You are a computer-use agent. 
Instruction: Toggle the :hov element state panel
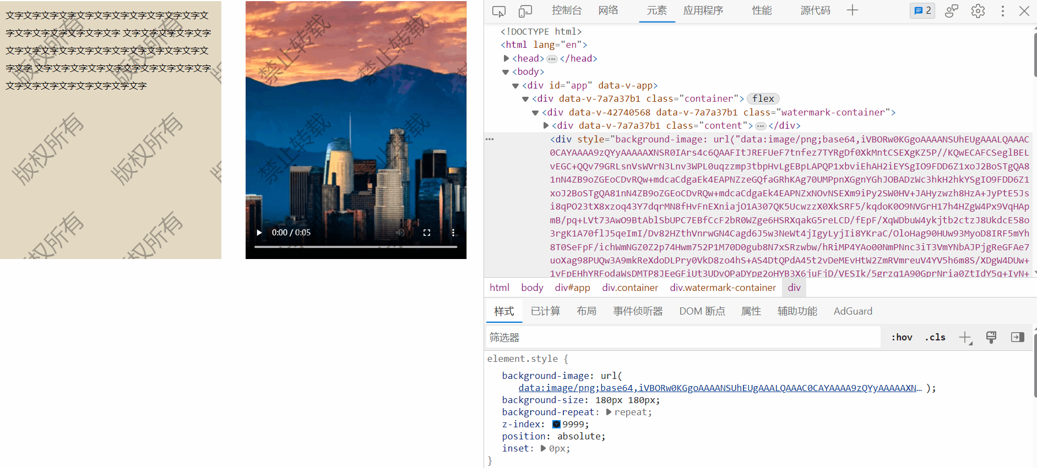click(x=902, y=337)
